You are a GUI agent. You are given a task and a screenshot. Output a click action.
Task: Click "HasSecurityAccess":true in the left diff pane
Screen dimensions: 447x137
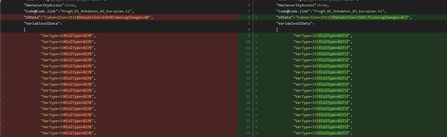click(x=50, y=5)
